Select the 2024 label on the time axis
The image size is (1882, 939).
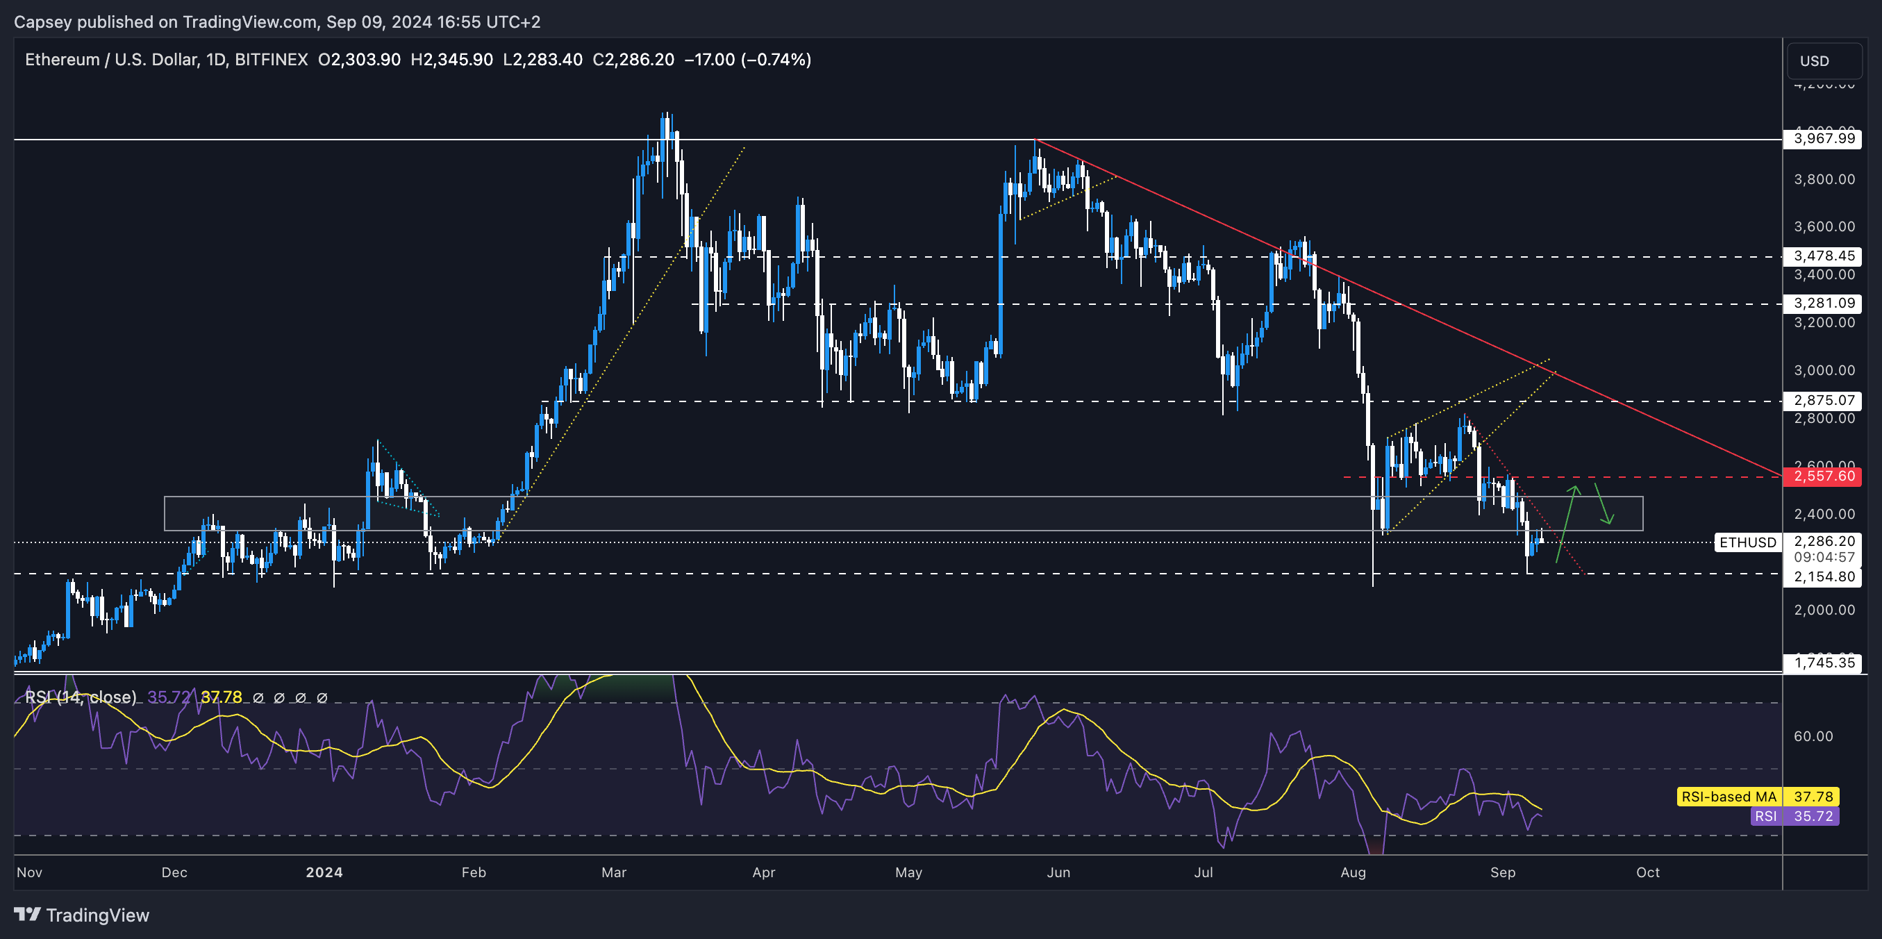tap(326, 872)
